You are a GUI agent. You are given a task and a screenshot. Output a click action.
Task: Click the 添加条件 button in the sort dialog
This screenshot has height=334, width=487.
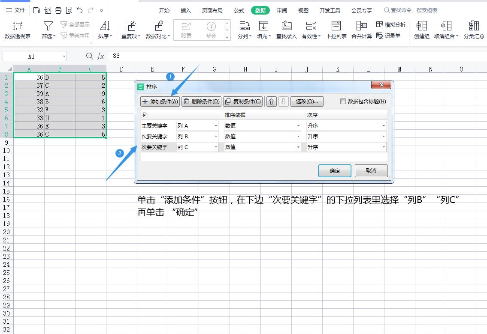pos(160,101)
